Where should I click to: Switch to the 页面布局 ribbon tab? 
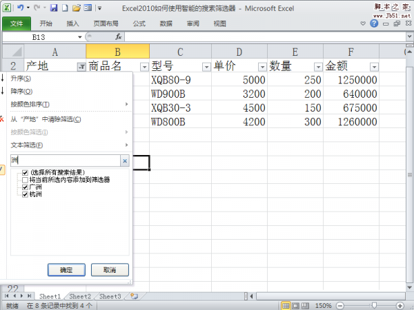106,23
